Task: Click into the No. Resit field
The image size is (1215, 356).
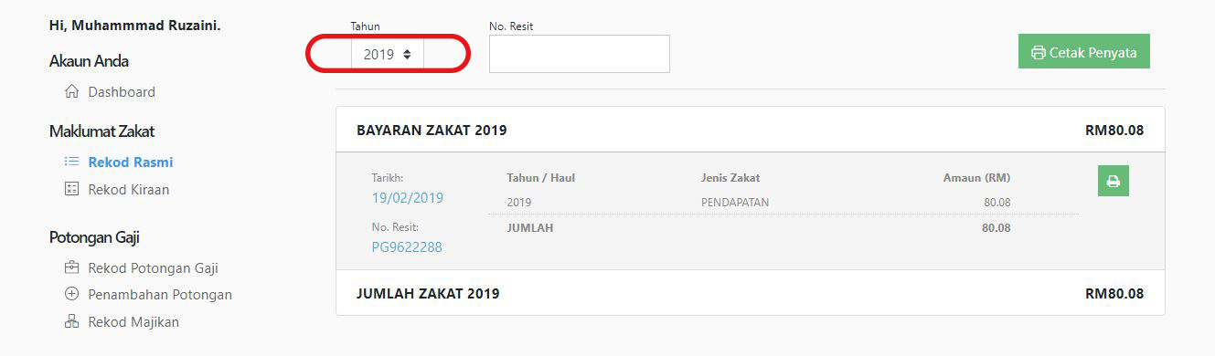Action: [x=579, y=54]
